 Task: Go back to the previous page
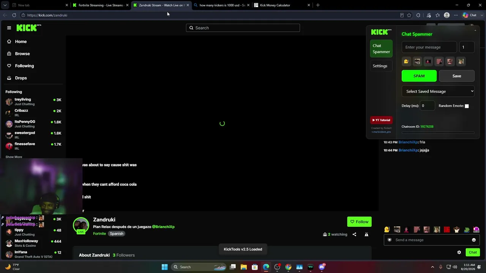[x=5, y=15]
